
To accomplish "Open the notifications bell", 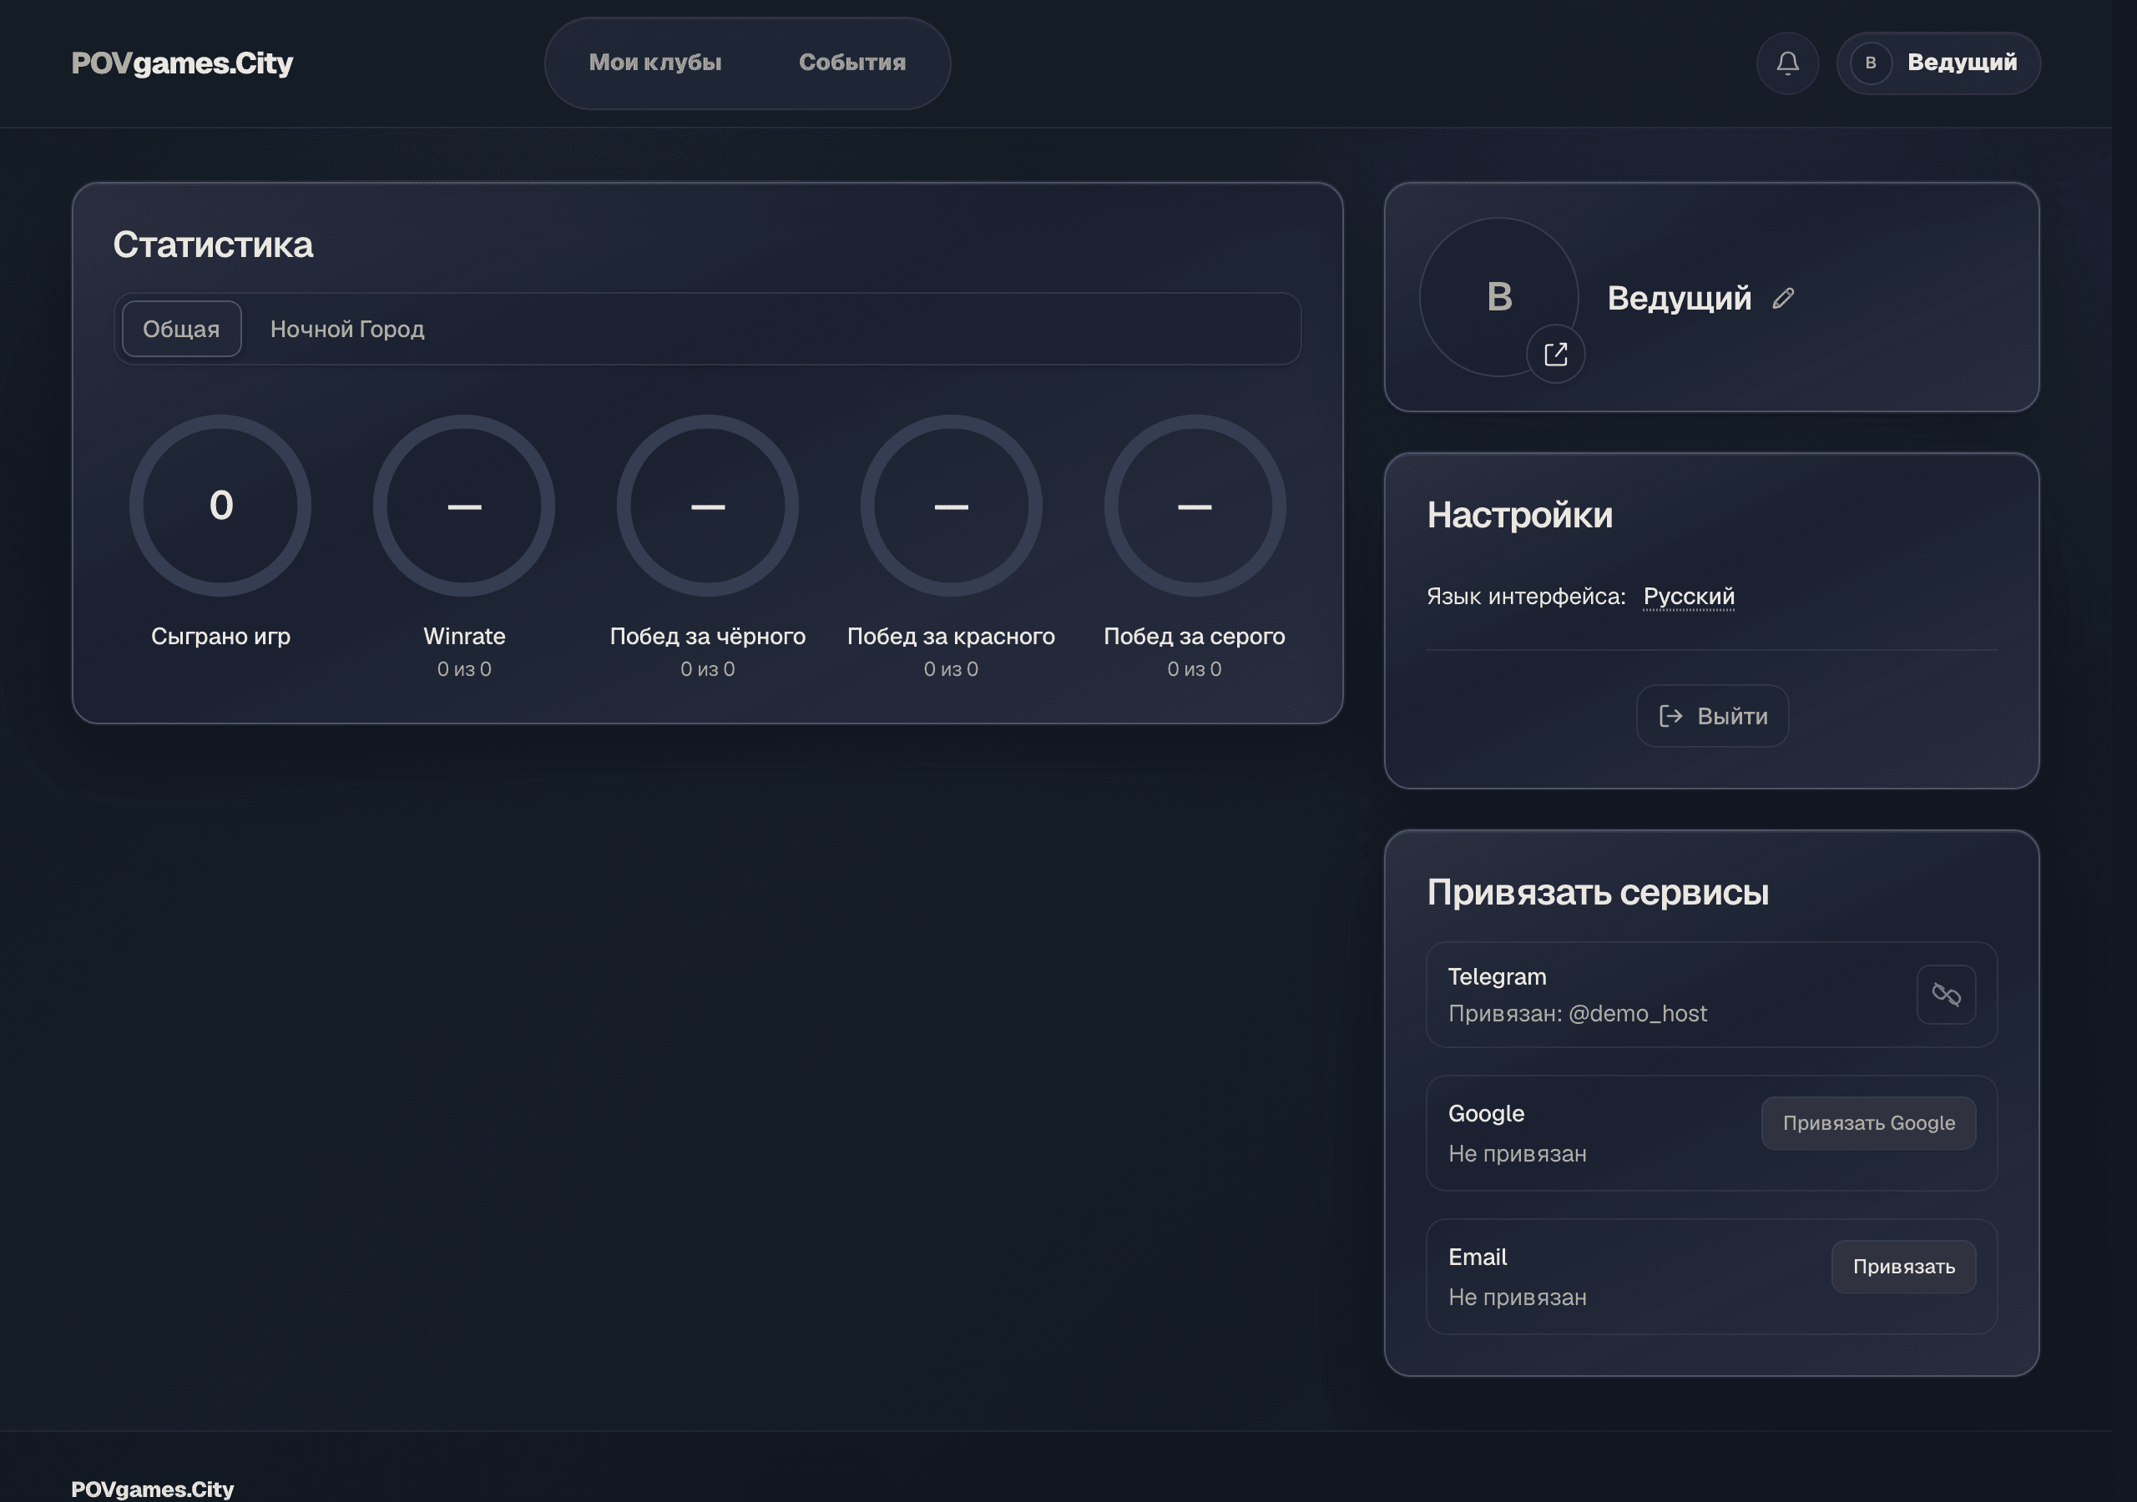I will [1787, 63].
